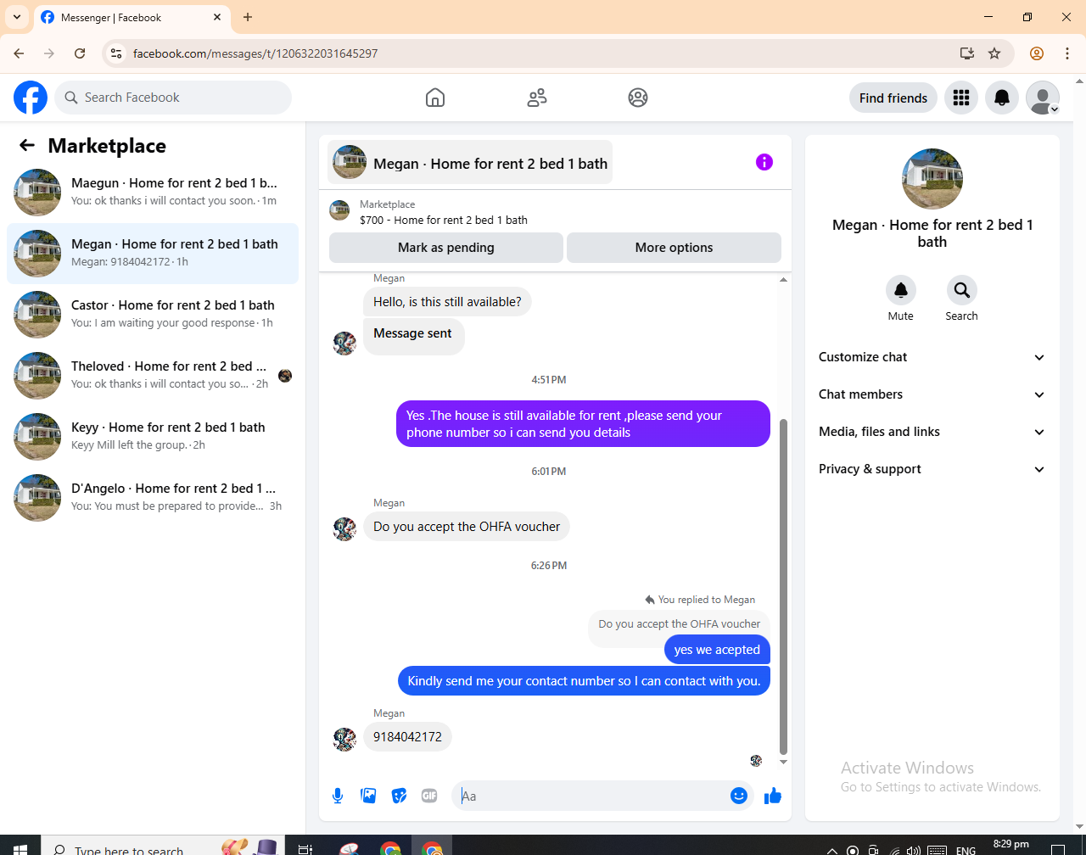This screenshot has height=855, width=1086.
Task: View site information icon in address bar
Action: click(117, 53)
